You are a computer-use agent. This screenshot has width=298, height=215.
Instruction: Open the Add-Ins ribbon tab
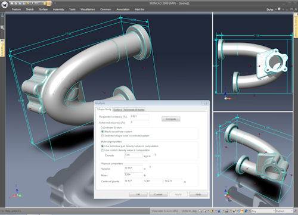tap(139, 10)
